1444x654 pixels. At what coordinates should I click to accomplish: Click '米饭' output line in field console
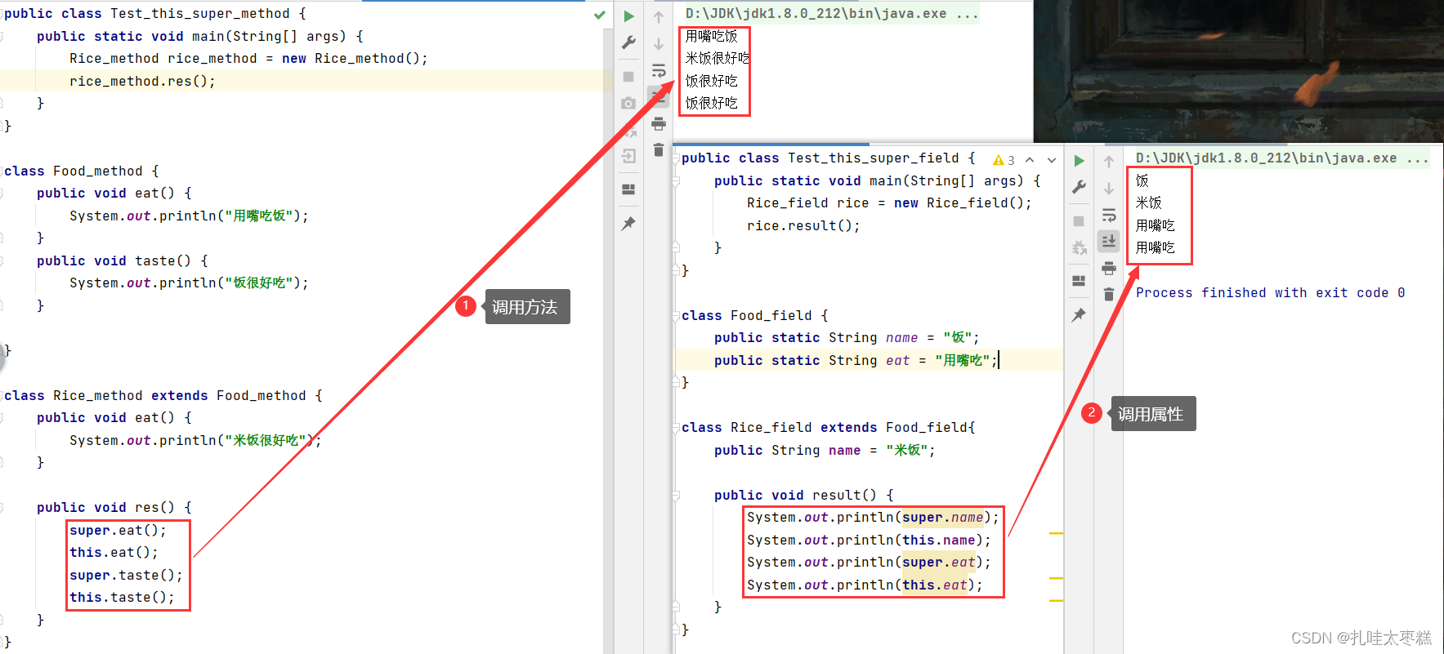1148,202
